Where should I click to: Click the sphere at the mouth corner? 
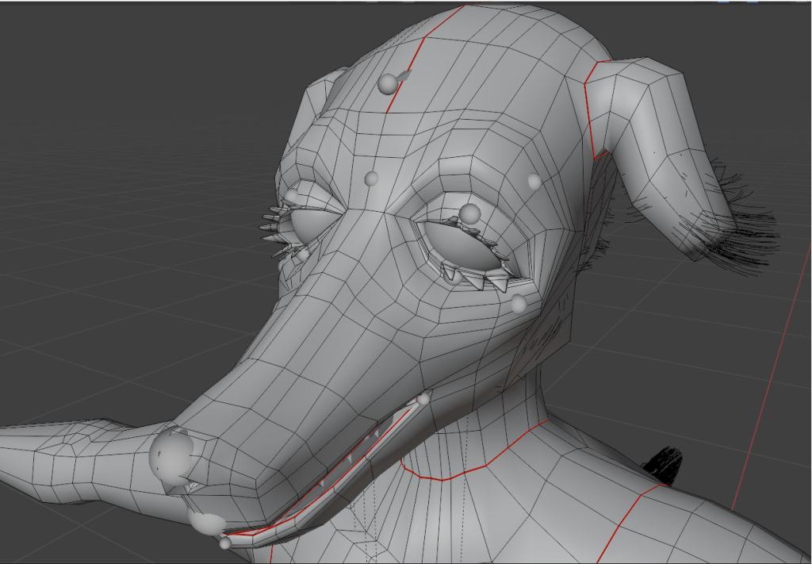(x=424, y=399)
